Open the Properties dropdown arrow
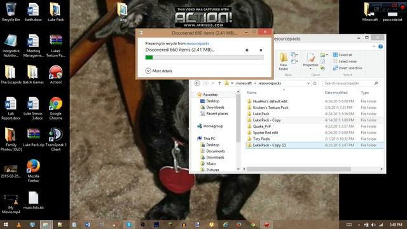Viewport: 407px width, 229px height. click(x=310, y=69)
